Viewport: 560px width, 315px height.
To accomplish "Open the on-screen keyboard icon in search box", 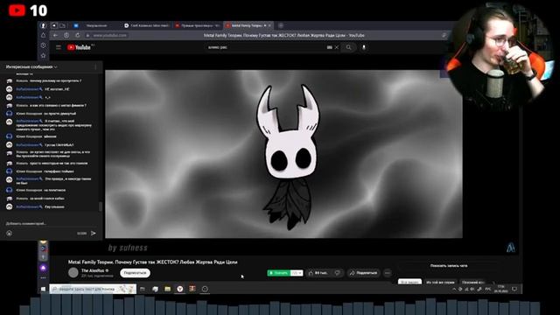I will coord(329,47).
